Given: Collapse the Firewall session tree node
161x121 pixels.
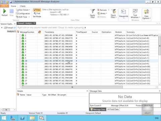Looking at the screenshot, I should [x=2, y=28].
